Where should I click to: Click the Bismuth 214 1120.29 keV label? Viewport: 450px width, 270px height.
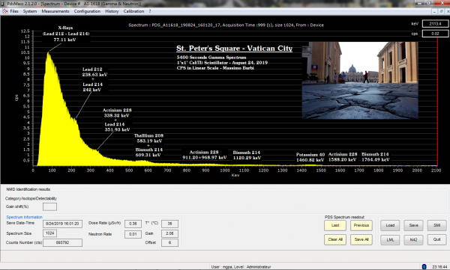[247, 155]
